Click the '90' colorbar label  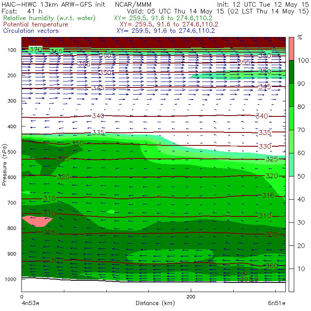coord(301,84)
